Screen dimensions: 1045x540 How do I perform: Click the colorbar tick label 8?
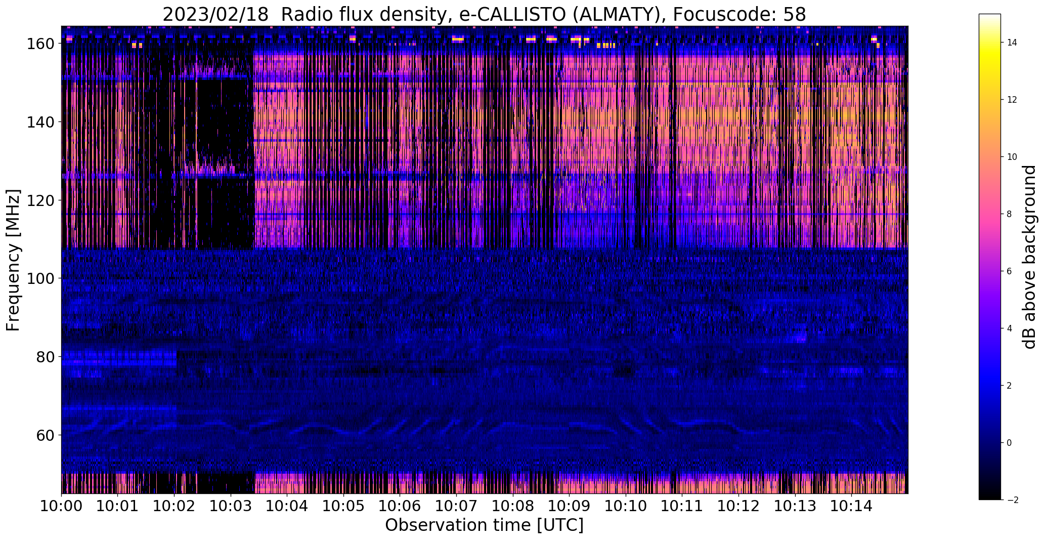(x=1010, y=214)
